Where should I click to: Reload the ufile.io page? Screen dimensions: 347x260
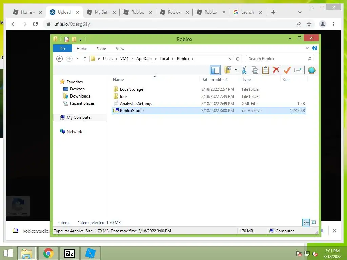coord(35,24)
